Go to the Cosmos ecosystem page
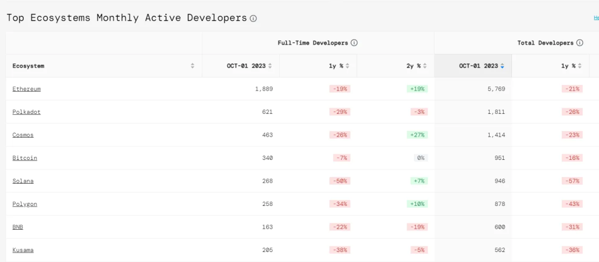599x262 pixels. 23,135
